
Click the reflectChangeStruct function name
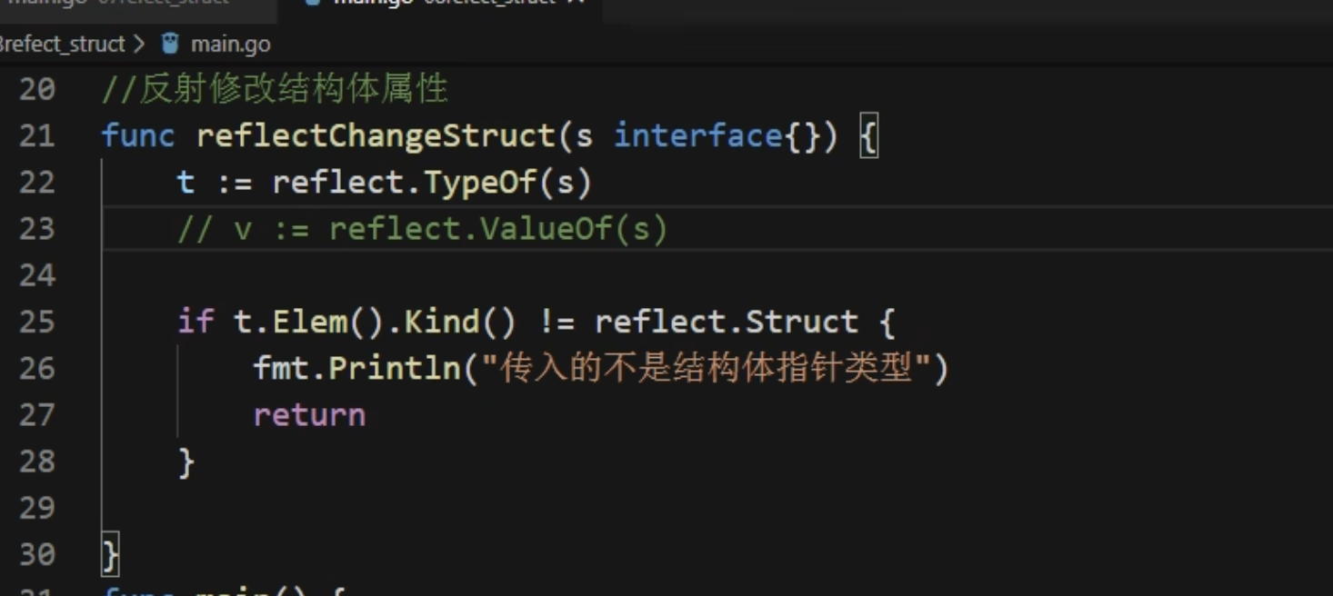pos(376,136)
